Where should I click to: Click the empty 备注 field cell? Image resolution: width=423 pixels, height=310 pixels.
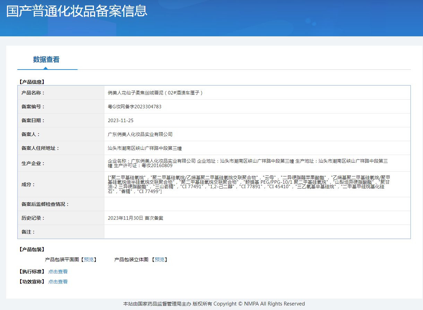pyautogui.click(x=257, y=232)
